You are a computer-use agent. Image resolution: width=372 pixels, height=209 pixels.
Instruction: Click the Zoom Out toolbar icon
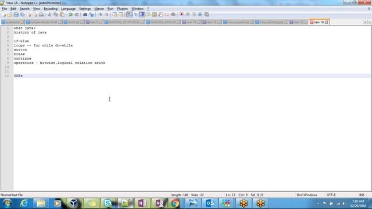106,15
